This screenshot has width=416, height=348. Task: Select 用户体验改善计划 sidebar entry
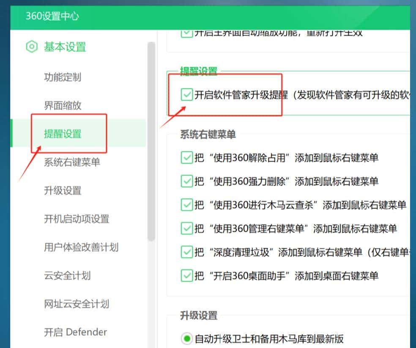pyautogui.click(x=80, y=247)
